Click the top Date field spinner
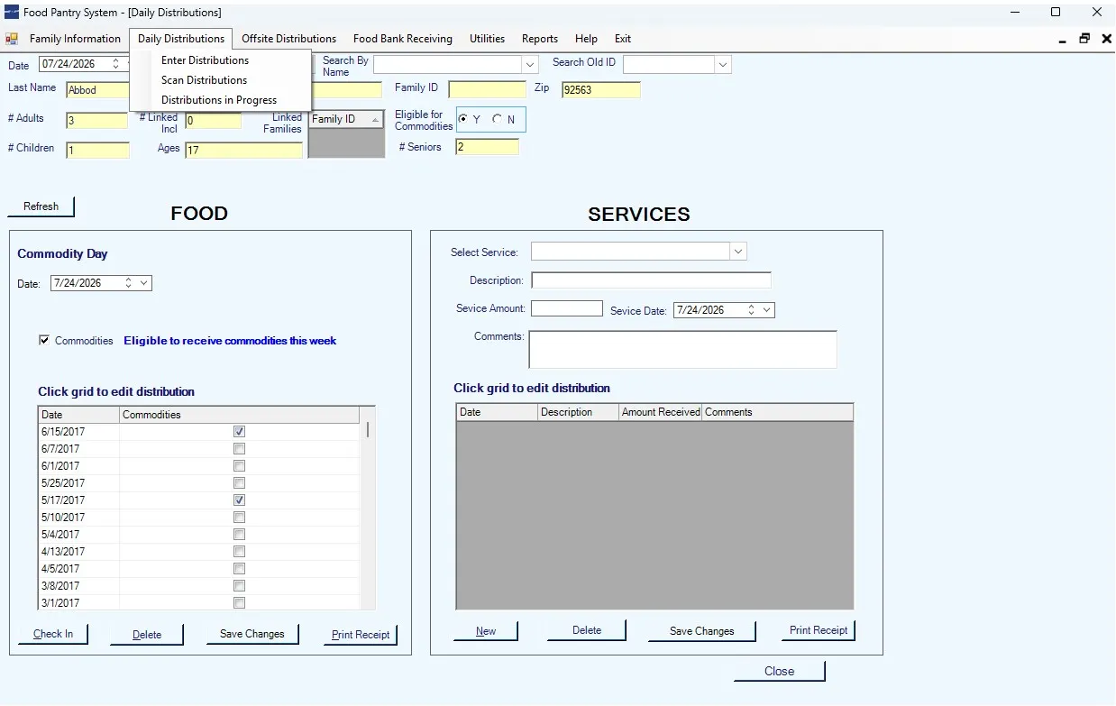Viewport: 1116px width, 706px height. [x=115, y=64]
